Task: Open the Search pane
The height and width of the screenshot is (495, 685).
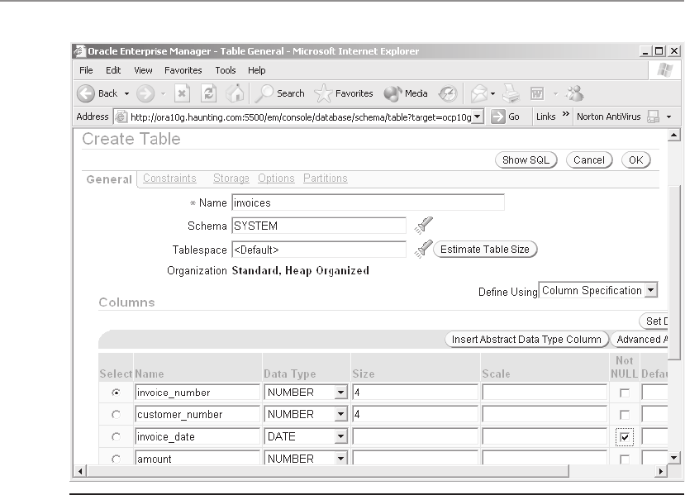Action: click(280, 93)
